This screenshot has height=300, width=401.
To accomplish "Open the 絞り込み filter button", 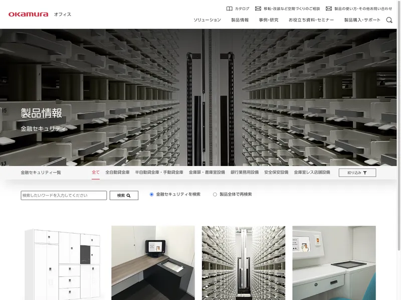I will click(x=357, y=172).
